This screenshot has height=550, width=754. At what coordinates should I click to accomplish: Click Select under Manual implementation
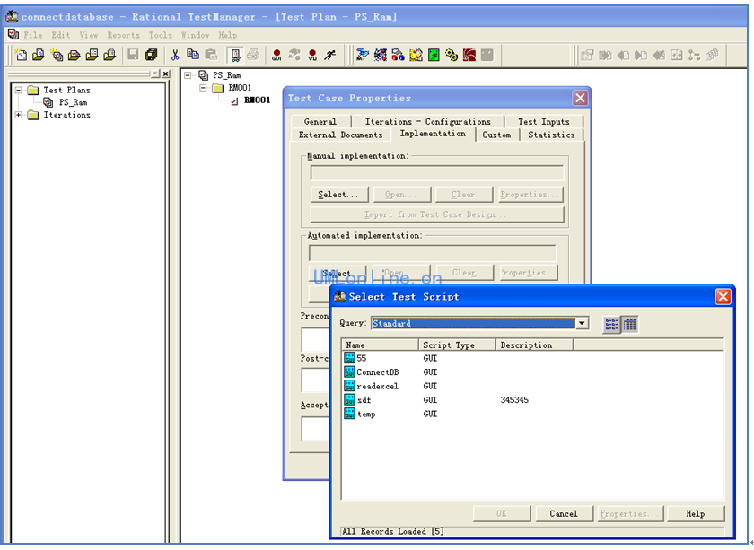[x=338, y=194]
